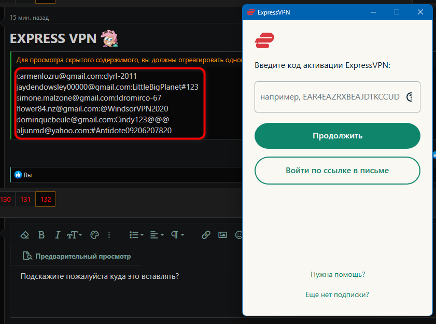Go to forum page 130
The image size is (436, 324).
[x=6, y=199]
